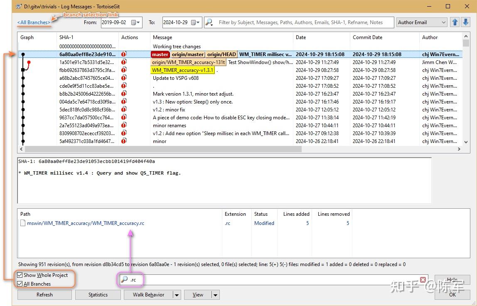The height and width of the screenshot is (306, 477).
Task: Click the <All Branches> branch selection link
Action: point(34,22)
